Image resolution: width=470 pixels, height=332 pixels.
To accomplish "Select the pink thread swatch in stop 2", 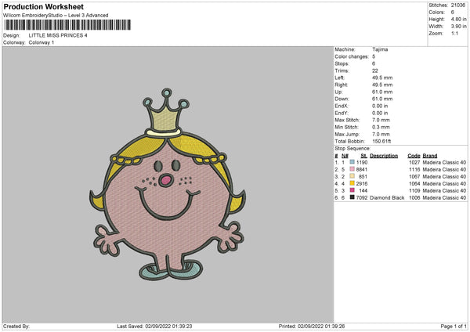I will click(352, 169).
